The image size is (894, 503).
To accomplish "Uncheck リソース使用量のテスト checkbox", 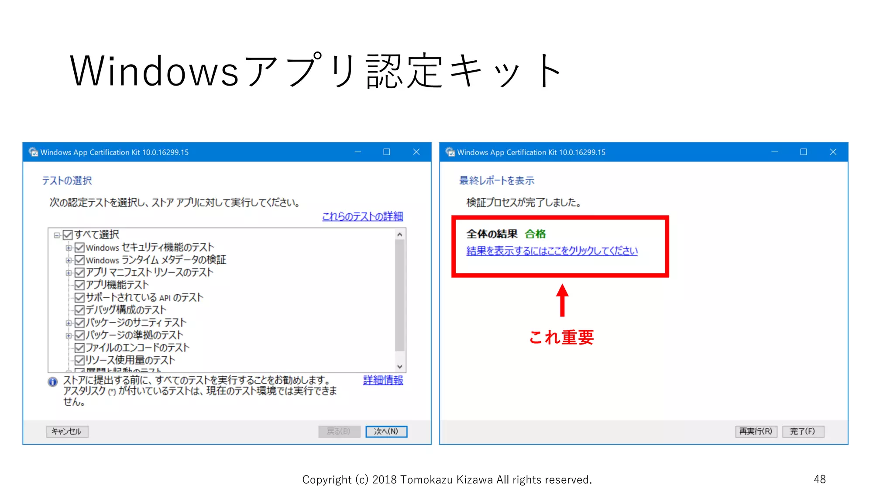I will point(79,361).
